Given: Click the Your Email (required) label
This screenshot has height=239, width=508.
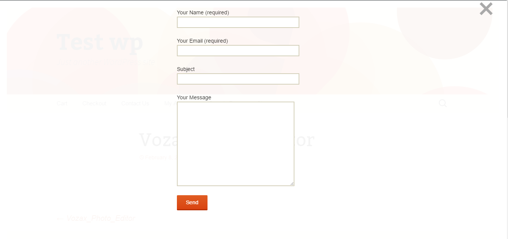Looking at the screenshot, I should pyautogui.click(x=202, y=41).
